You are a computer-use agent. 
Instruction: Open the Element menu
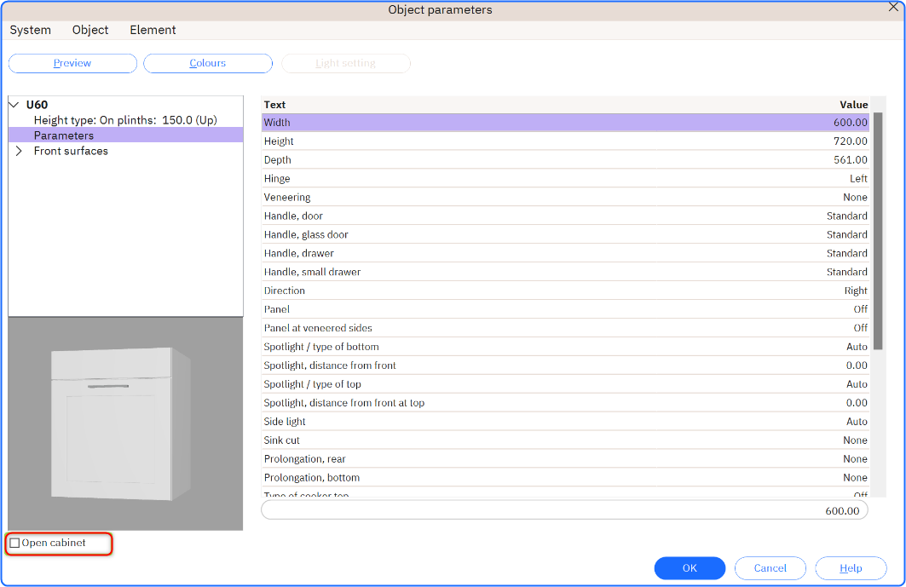153,30
